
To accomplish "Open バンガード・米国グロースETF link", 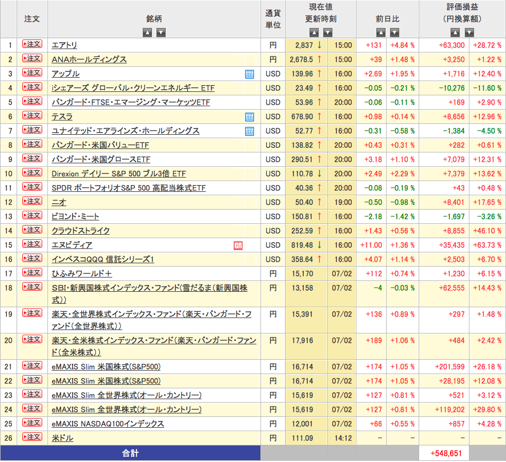I will click(x=101, y=159).
